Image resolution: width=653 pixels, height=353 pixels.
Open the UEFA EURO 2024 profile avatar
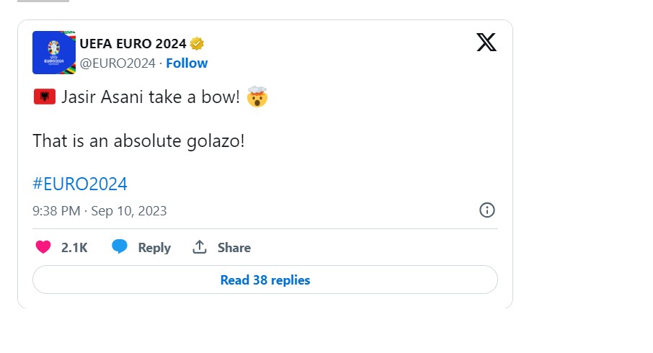[x=54, y=53]
